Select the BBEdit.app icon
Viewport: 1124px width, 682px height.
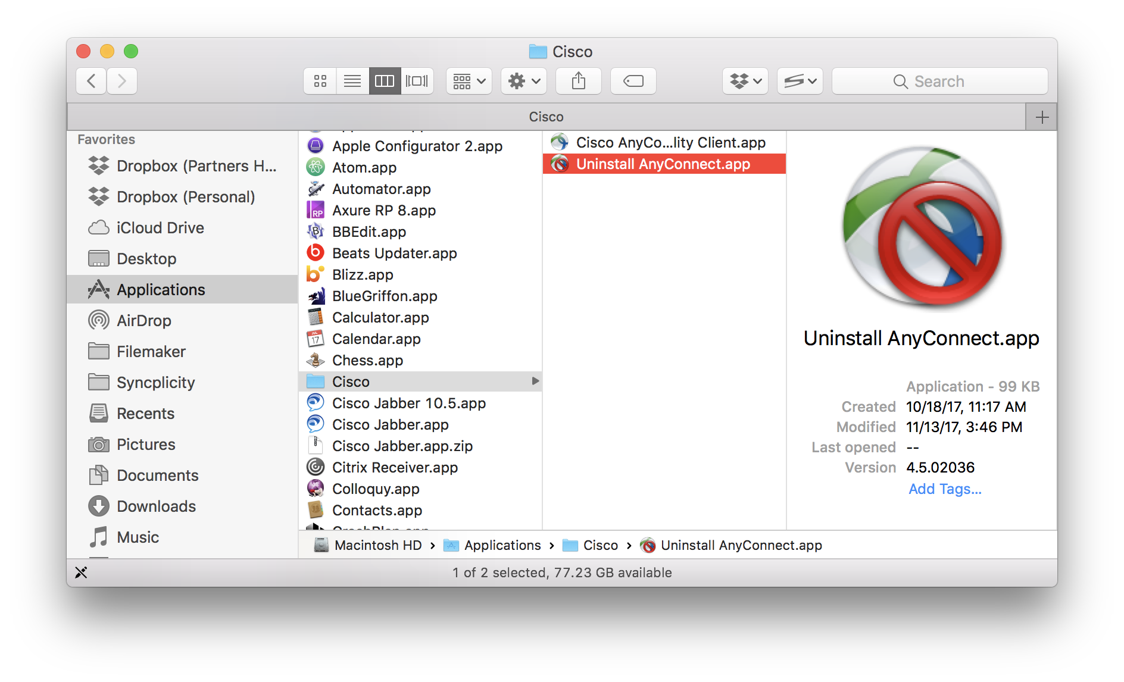pos(316,231)
